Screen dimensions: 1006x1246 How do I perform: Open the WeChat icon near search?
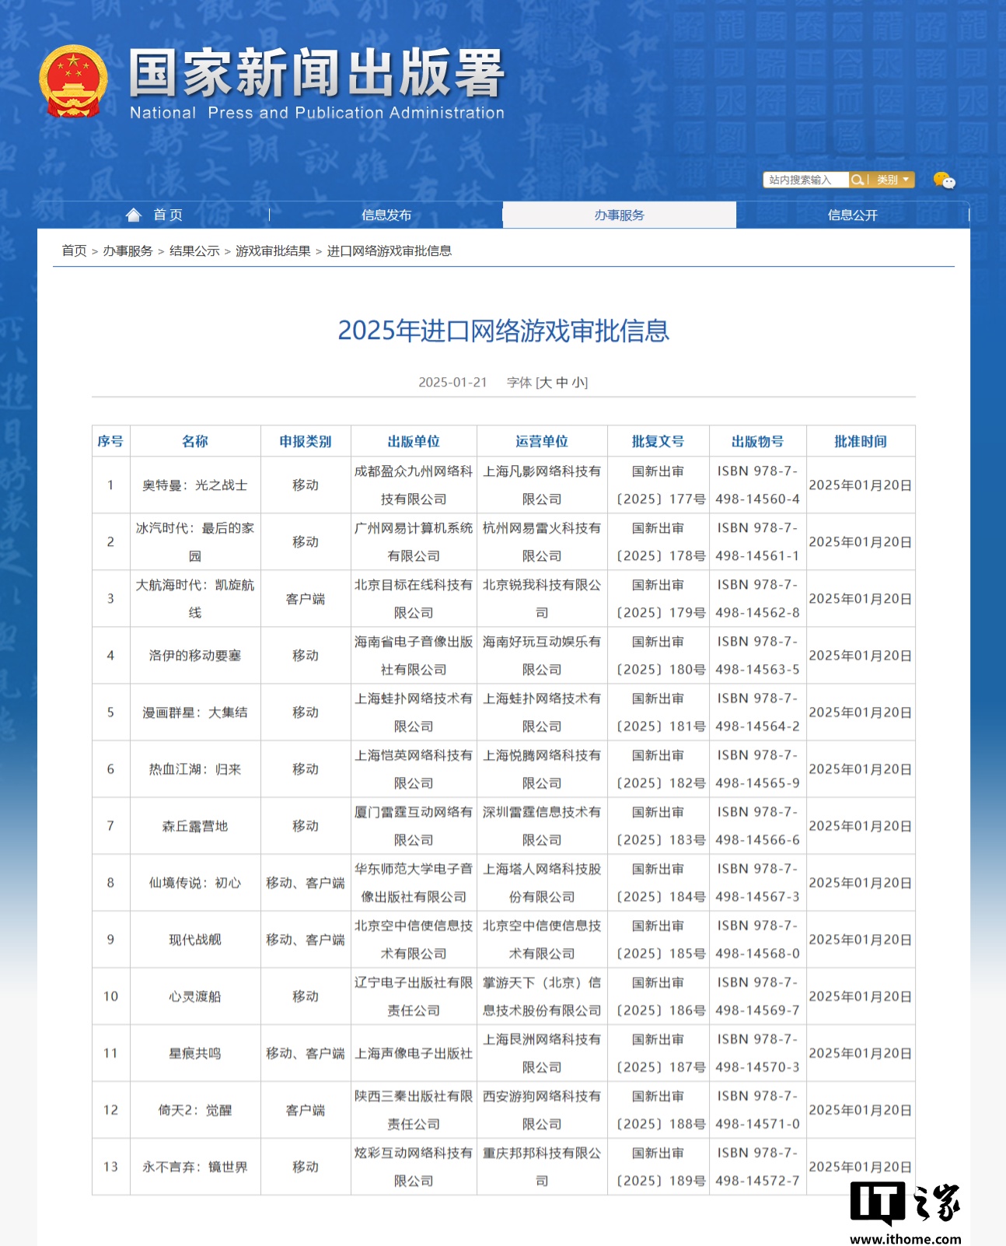(x=944, y=180)
